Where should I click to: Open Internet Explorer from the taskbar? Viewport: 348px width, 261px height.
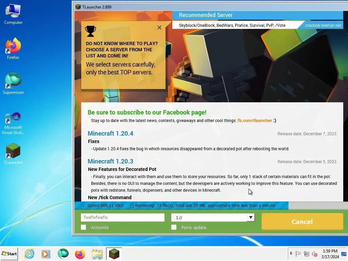(x=29, y=254)
